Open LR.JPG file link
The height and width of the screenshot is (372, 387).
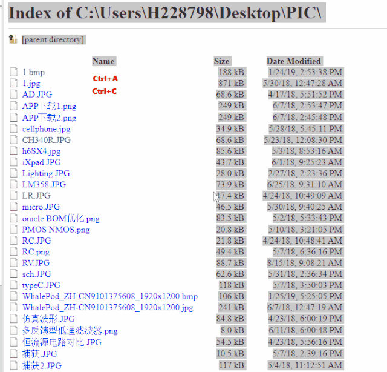point(36,196)
